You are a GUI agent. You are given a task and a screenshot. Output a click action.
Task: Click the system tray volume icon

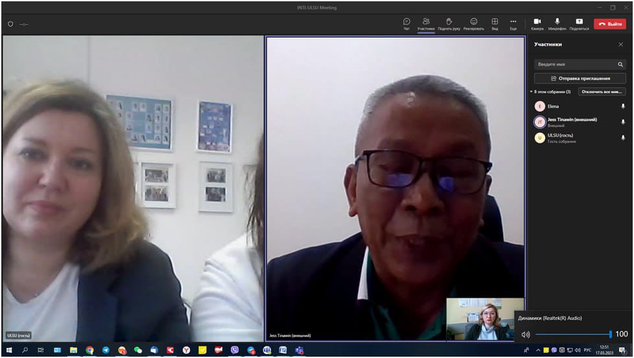pos(578,350)
